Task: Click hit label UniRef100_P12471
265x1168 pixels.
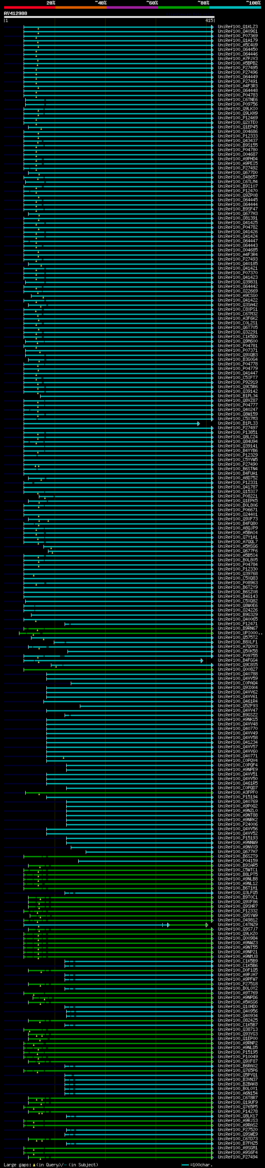Action: tap(238, 624)
